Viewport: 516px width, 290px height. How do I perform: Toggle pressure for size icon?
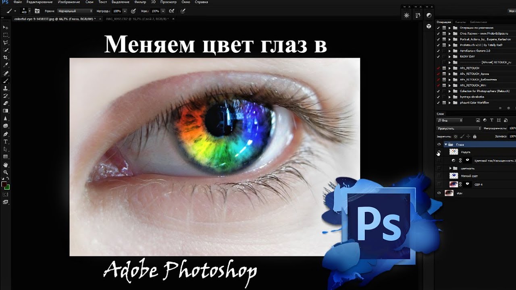click(184, 11)
